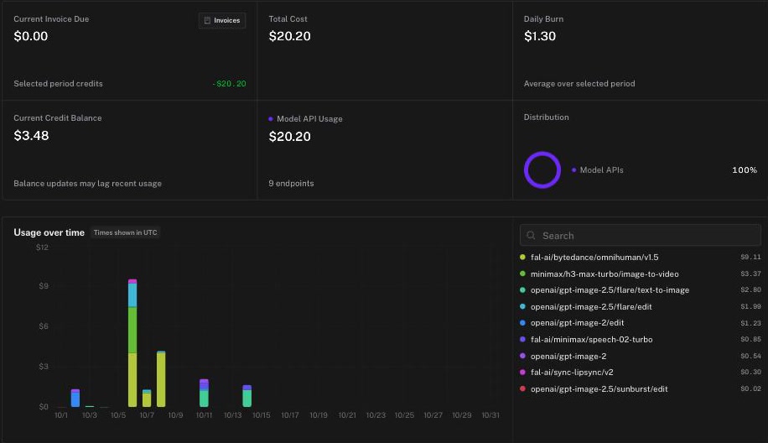Open the Invoices button
The image size is (768, 443).
222,21
